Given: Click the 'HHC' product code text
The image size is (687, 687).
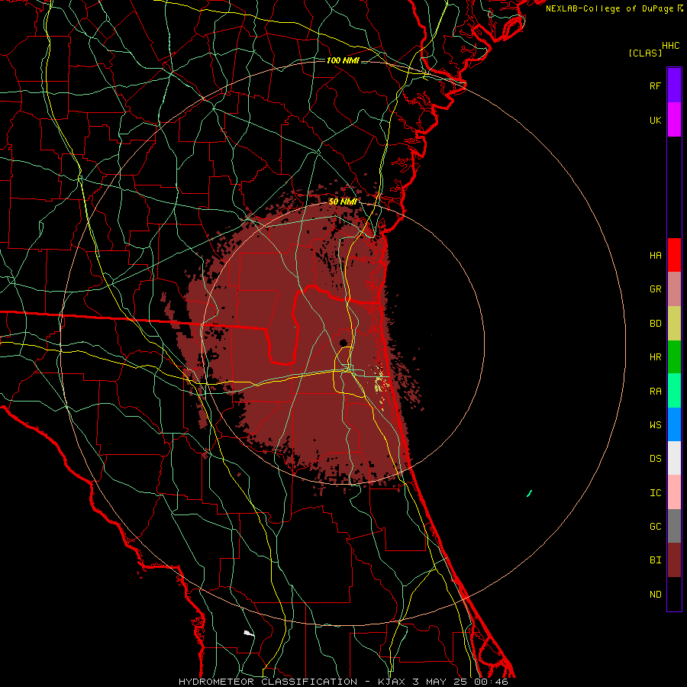Looking at the screenshot, I should point(670,46).
